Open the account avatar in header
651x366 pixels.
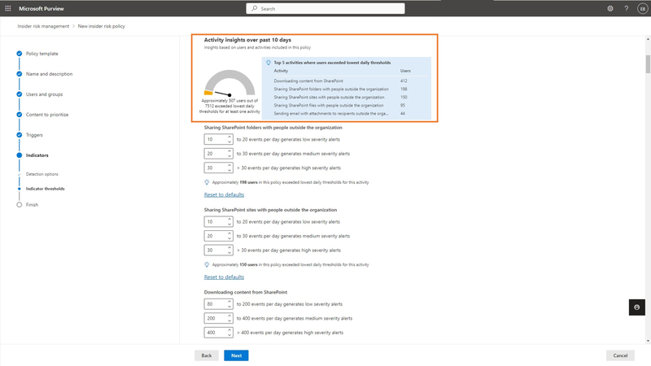[x=642, y=8]
